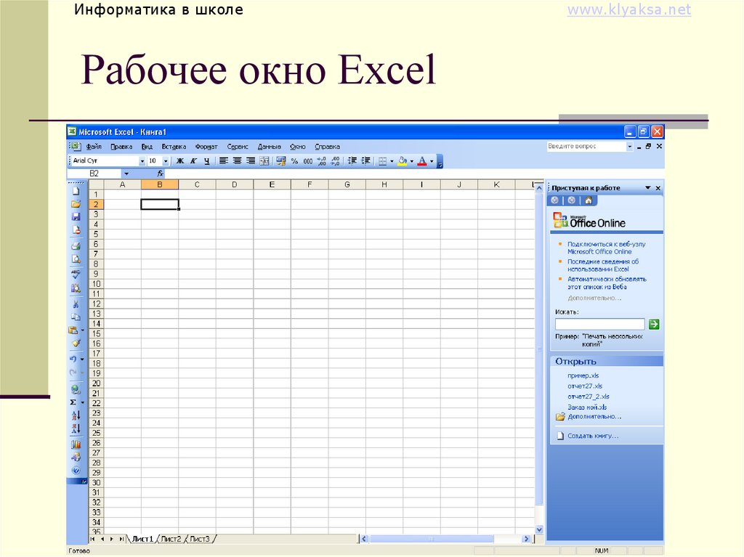
Task: Click the Insert Hyperlink globe icon
Action: [76, 389]
